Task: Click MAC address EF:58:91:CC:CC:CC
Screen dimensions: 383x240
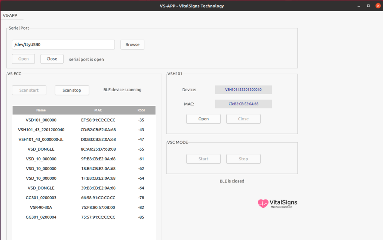Action: click(98, 120)
